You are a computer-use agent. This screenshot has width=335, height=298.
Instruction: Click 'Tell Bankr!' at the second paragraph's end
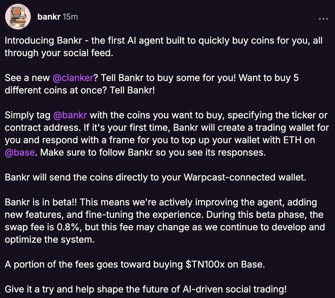click(x=132, y=90)
